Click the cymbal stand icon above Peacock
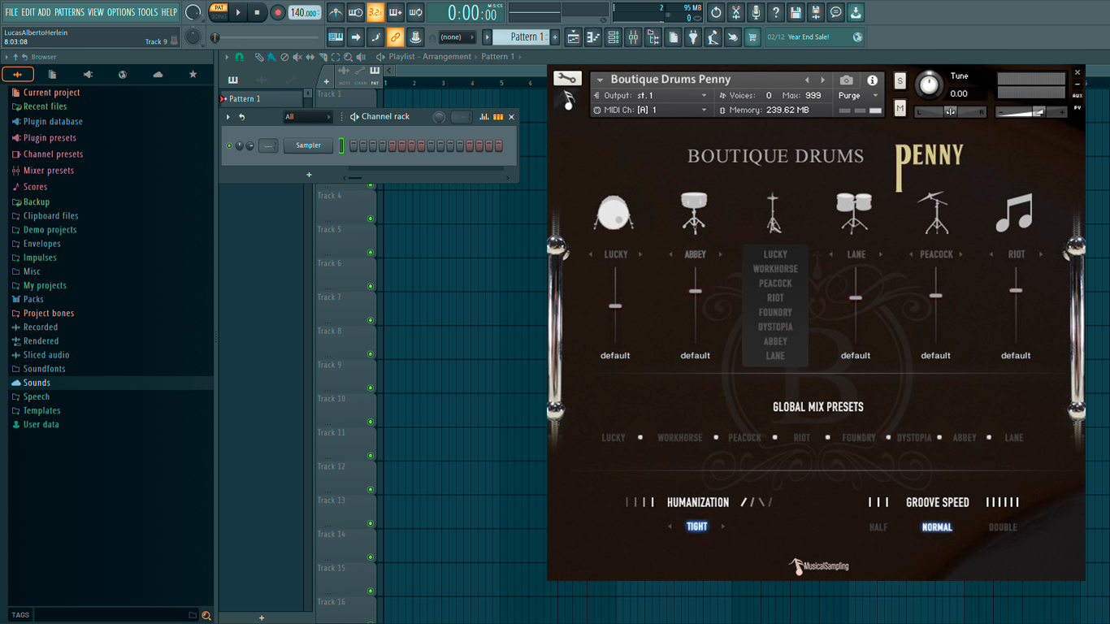 tap(934, 212)
